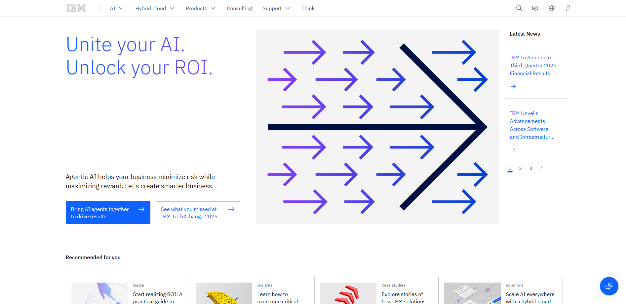
Task: Open IBM to Announce Third-Quarter results link
Action: click(x=533, y=65)
